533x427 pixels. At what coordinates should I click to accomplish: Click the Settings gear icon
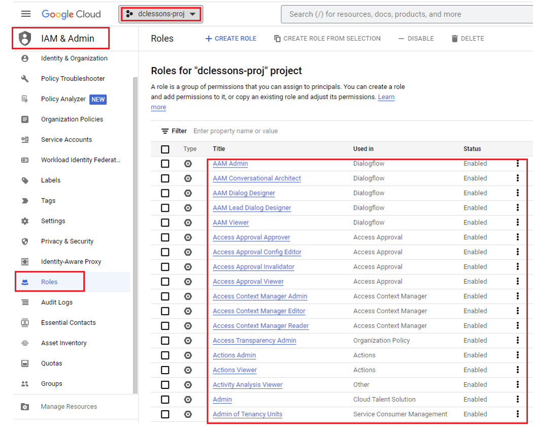[25, 221]
